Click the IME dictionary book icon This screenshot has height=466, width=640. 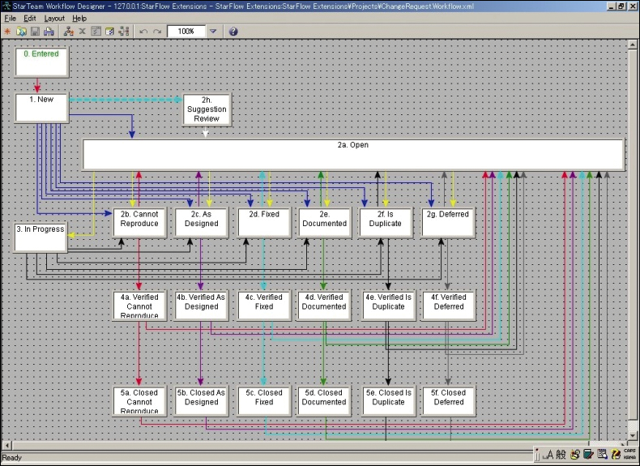(588, 454)
